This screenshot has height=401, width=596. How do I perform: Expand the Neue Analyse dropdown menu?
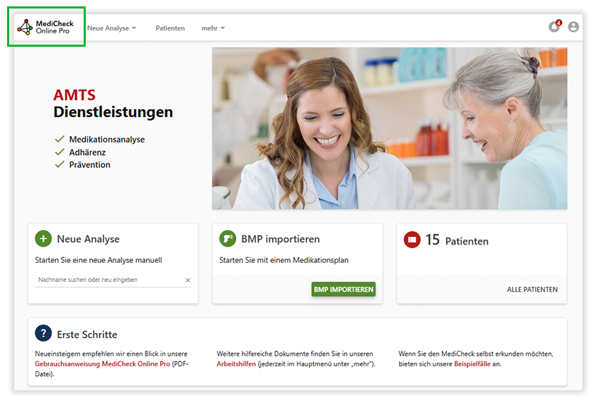(111, 28)
